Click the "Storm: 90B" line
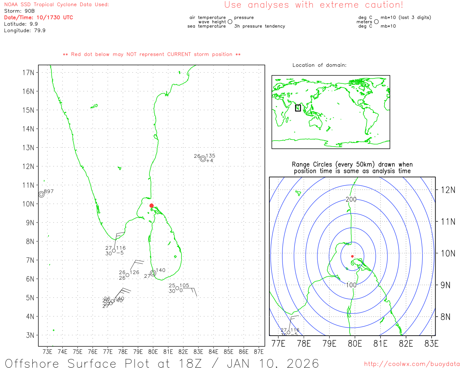The image size is (460, 368). (19, 11)
